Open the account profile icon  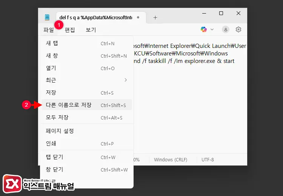tap(226, 29)
